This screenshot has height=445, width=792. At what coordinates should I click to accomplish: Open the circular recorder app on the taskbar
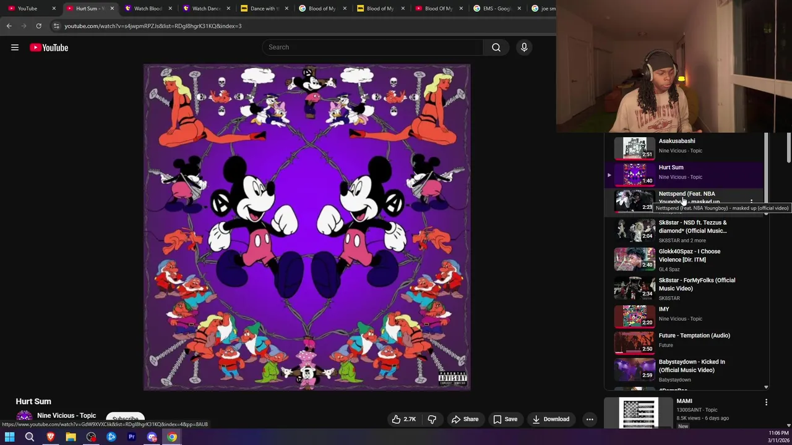tap(91, 437)
